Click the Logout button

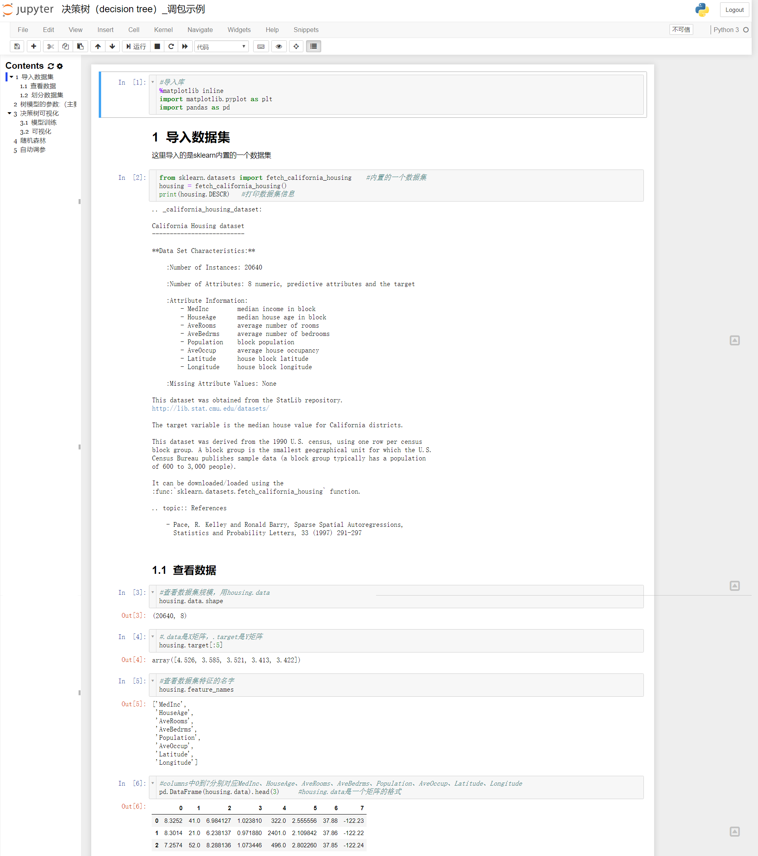coord(735,9)
